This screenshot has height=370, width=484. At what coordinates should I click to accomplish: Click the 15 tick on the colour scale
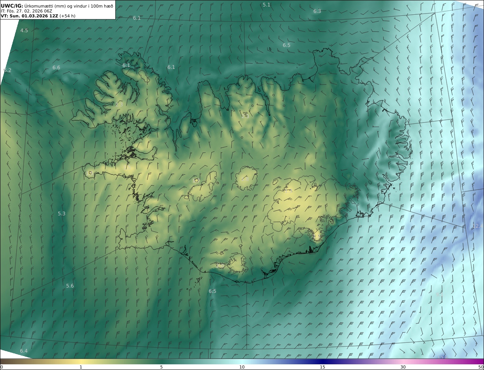(323, 367)
